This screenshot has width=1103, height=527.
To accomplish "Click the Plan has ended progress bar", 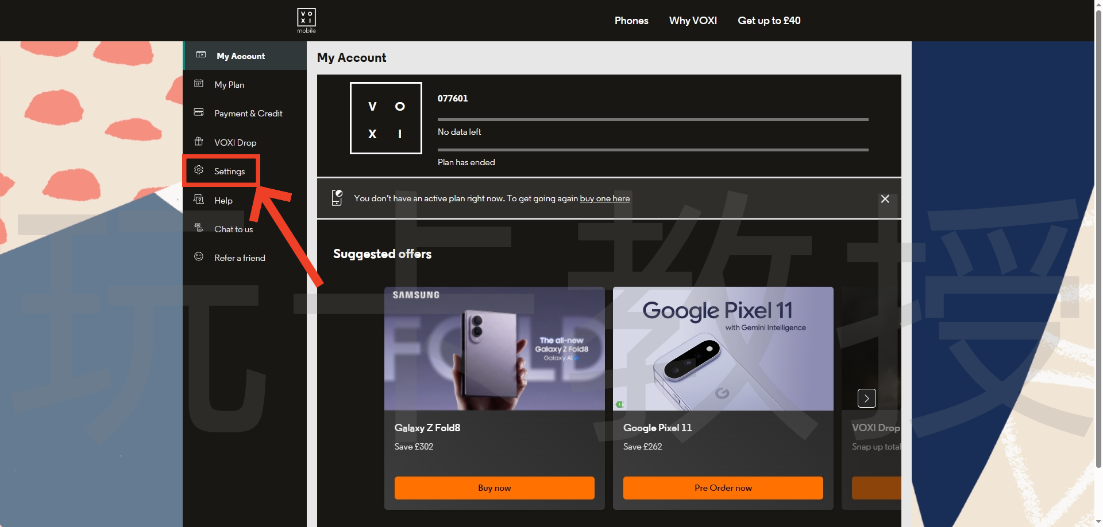I will [653, 150].
